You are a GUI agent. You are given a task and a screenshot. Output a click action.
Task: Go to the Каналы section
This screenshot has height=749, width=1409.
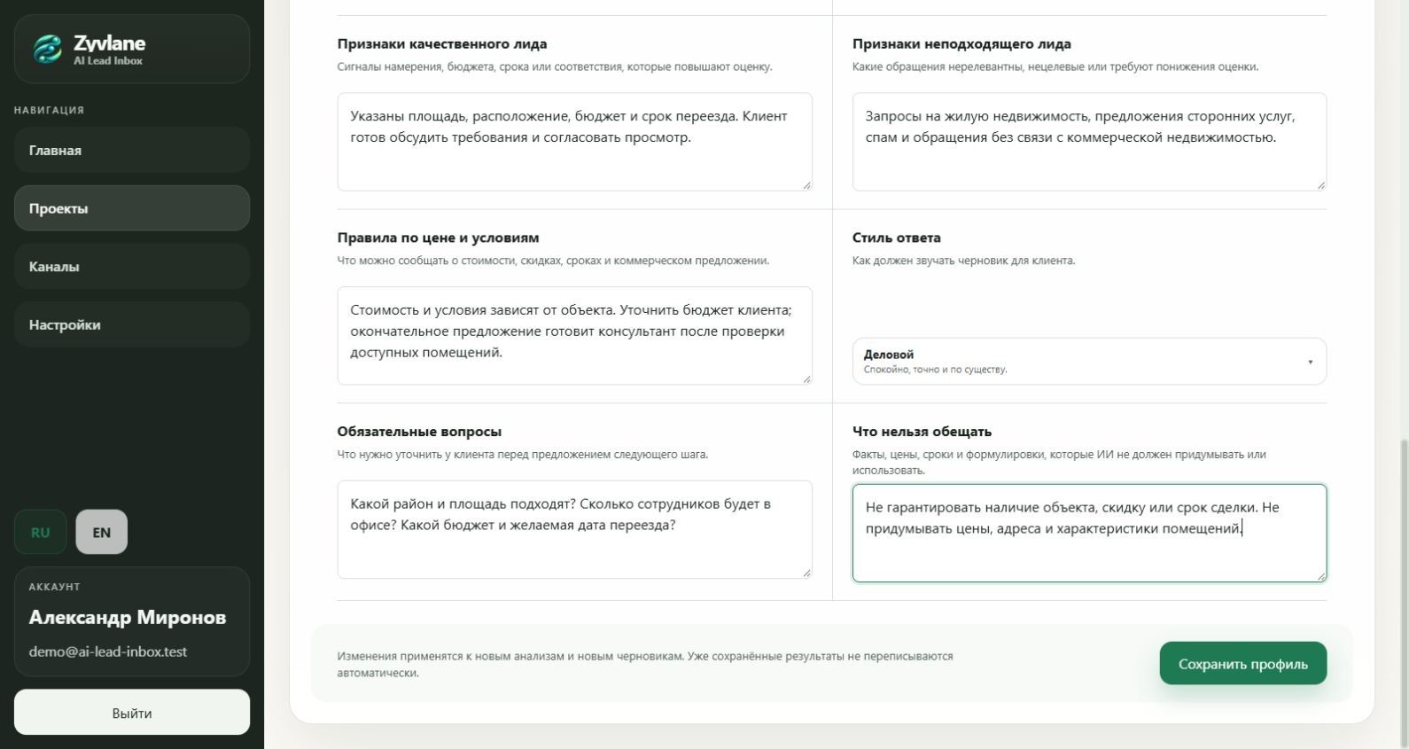point(132,266)
